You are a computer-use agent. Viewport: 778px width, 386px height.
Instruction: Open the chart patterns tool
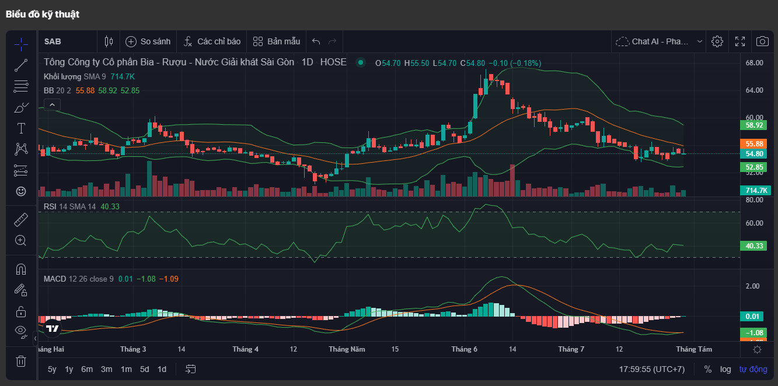pyautogui.click(x=21, y=149)
